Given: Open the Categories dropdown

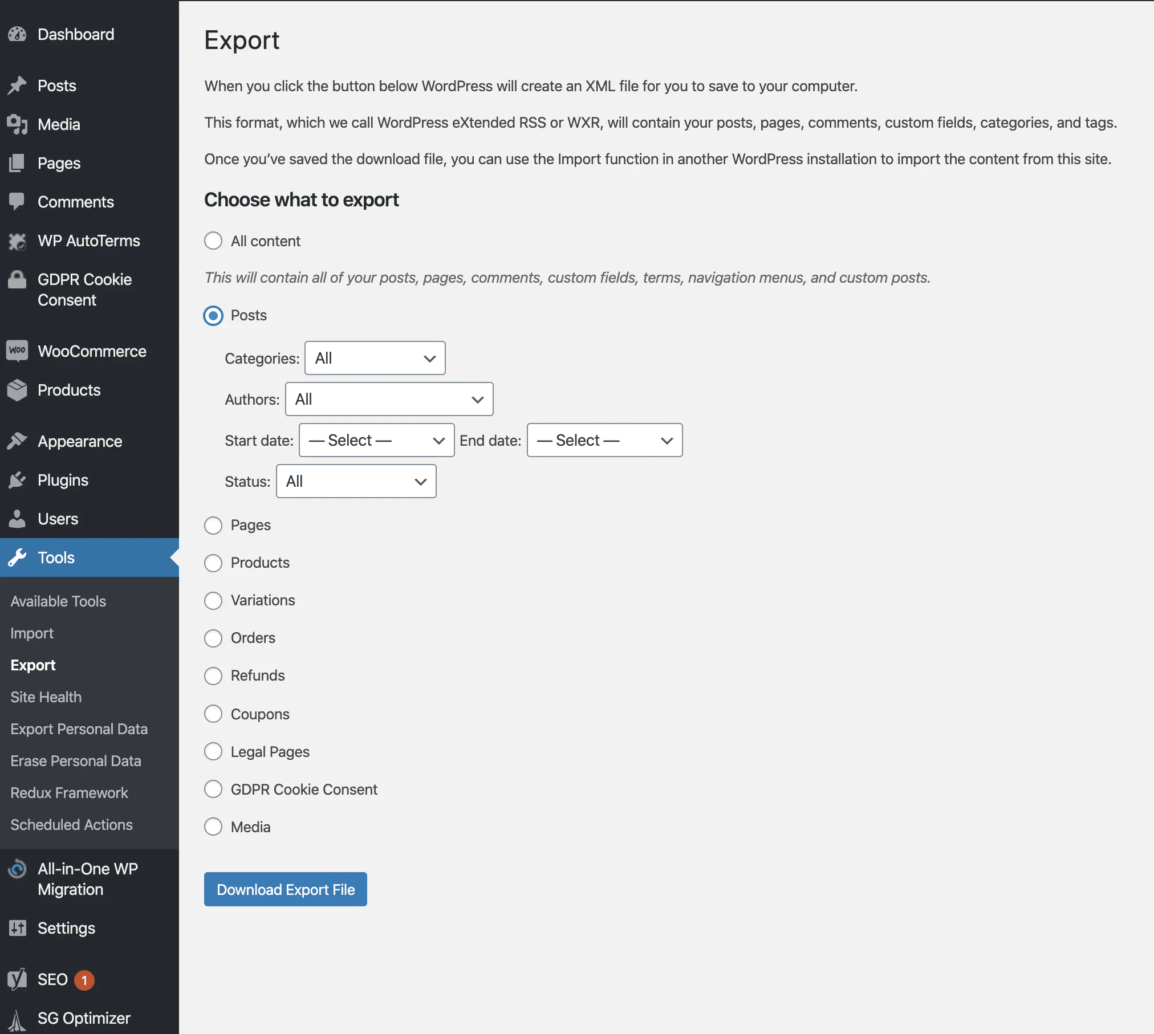Looking at the screenshot, I should coord(375,358).
